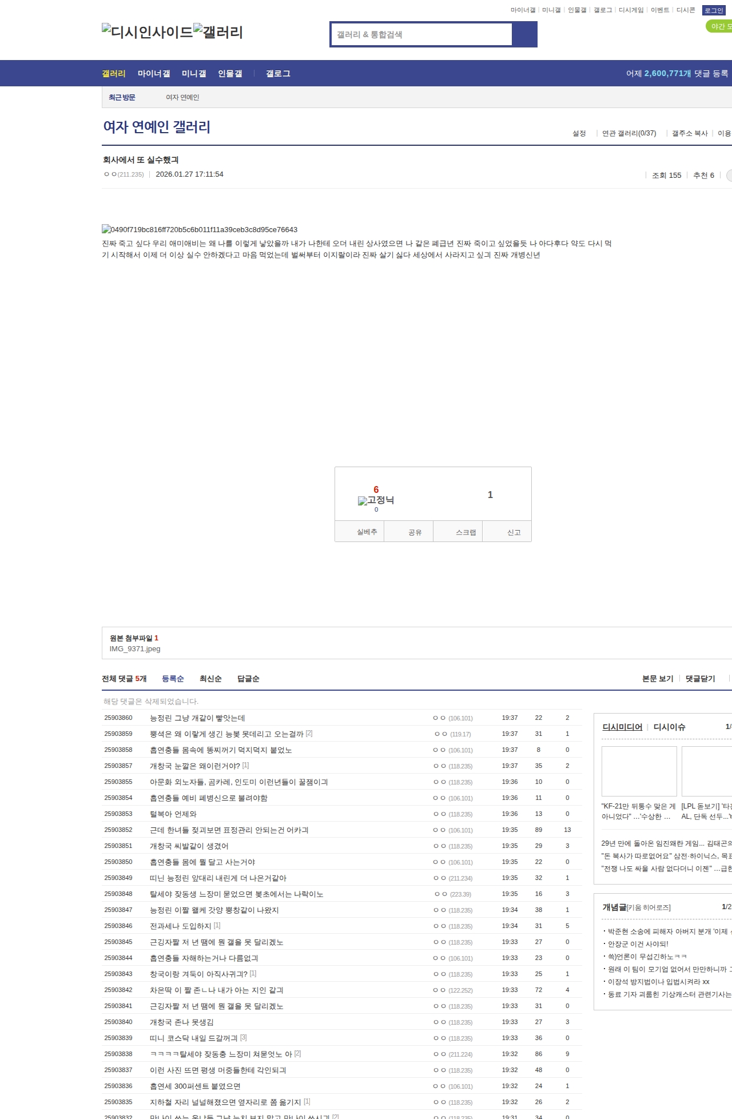Click the search submit button
This screenshot has height=1119, width=732.
(x=524, y=34)
